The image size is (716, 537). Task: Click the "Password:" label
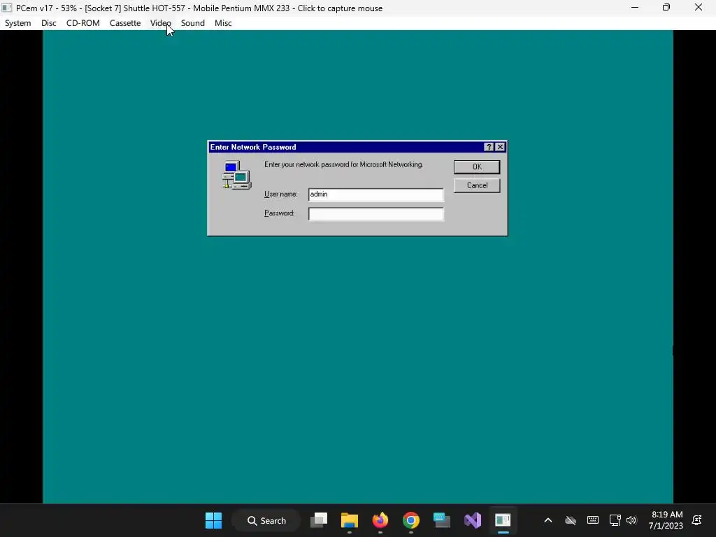[279, 213]
